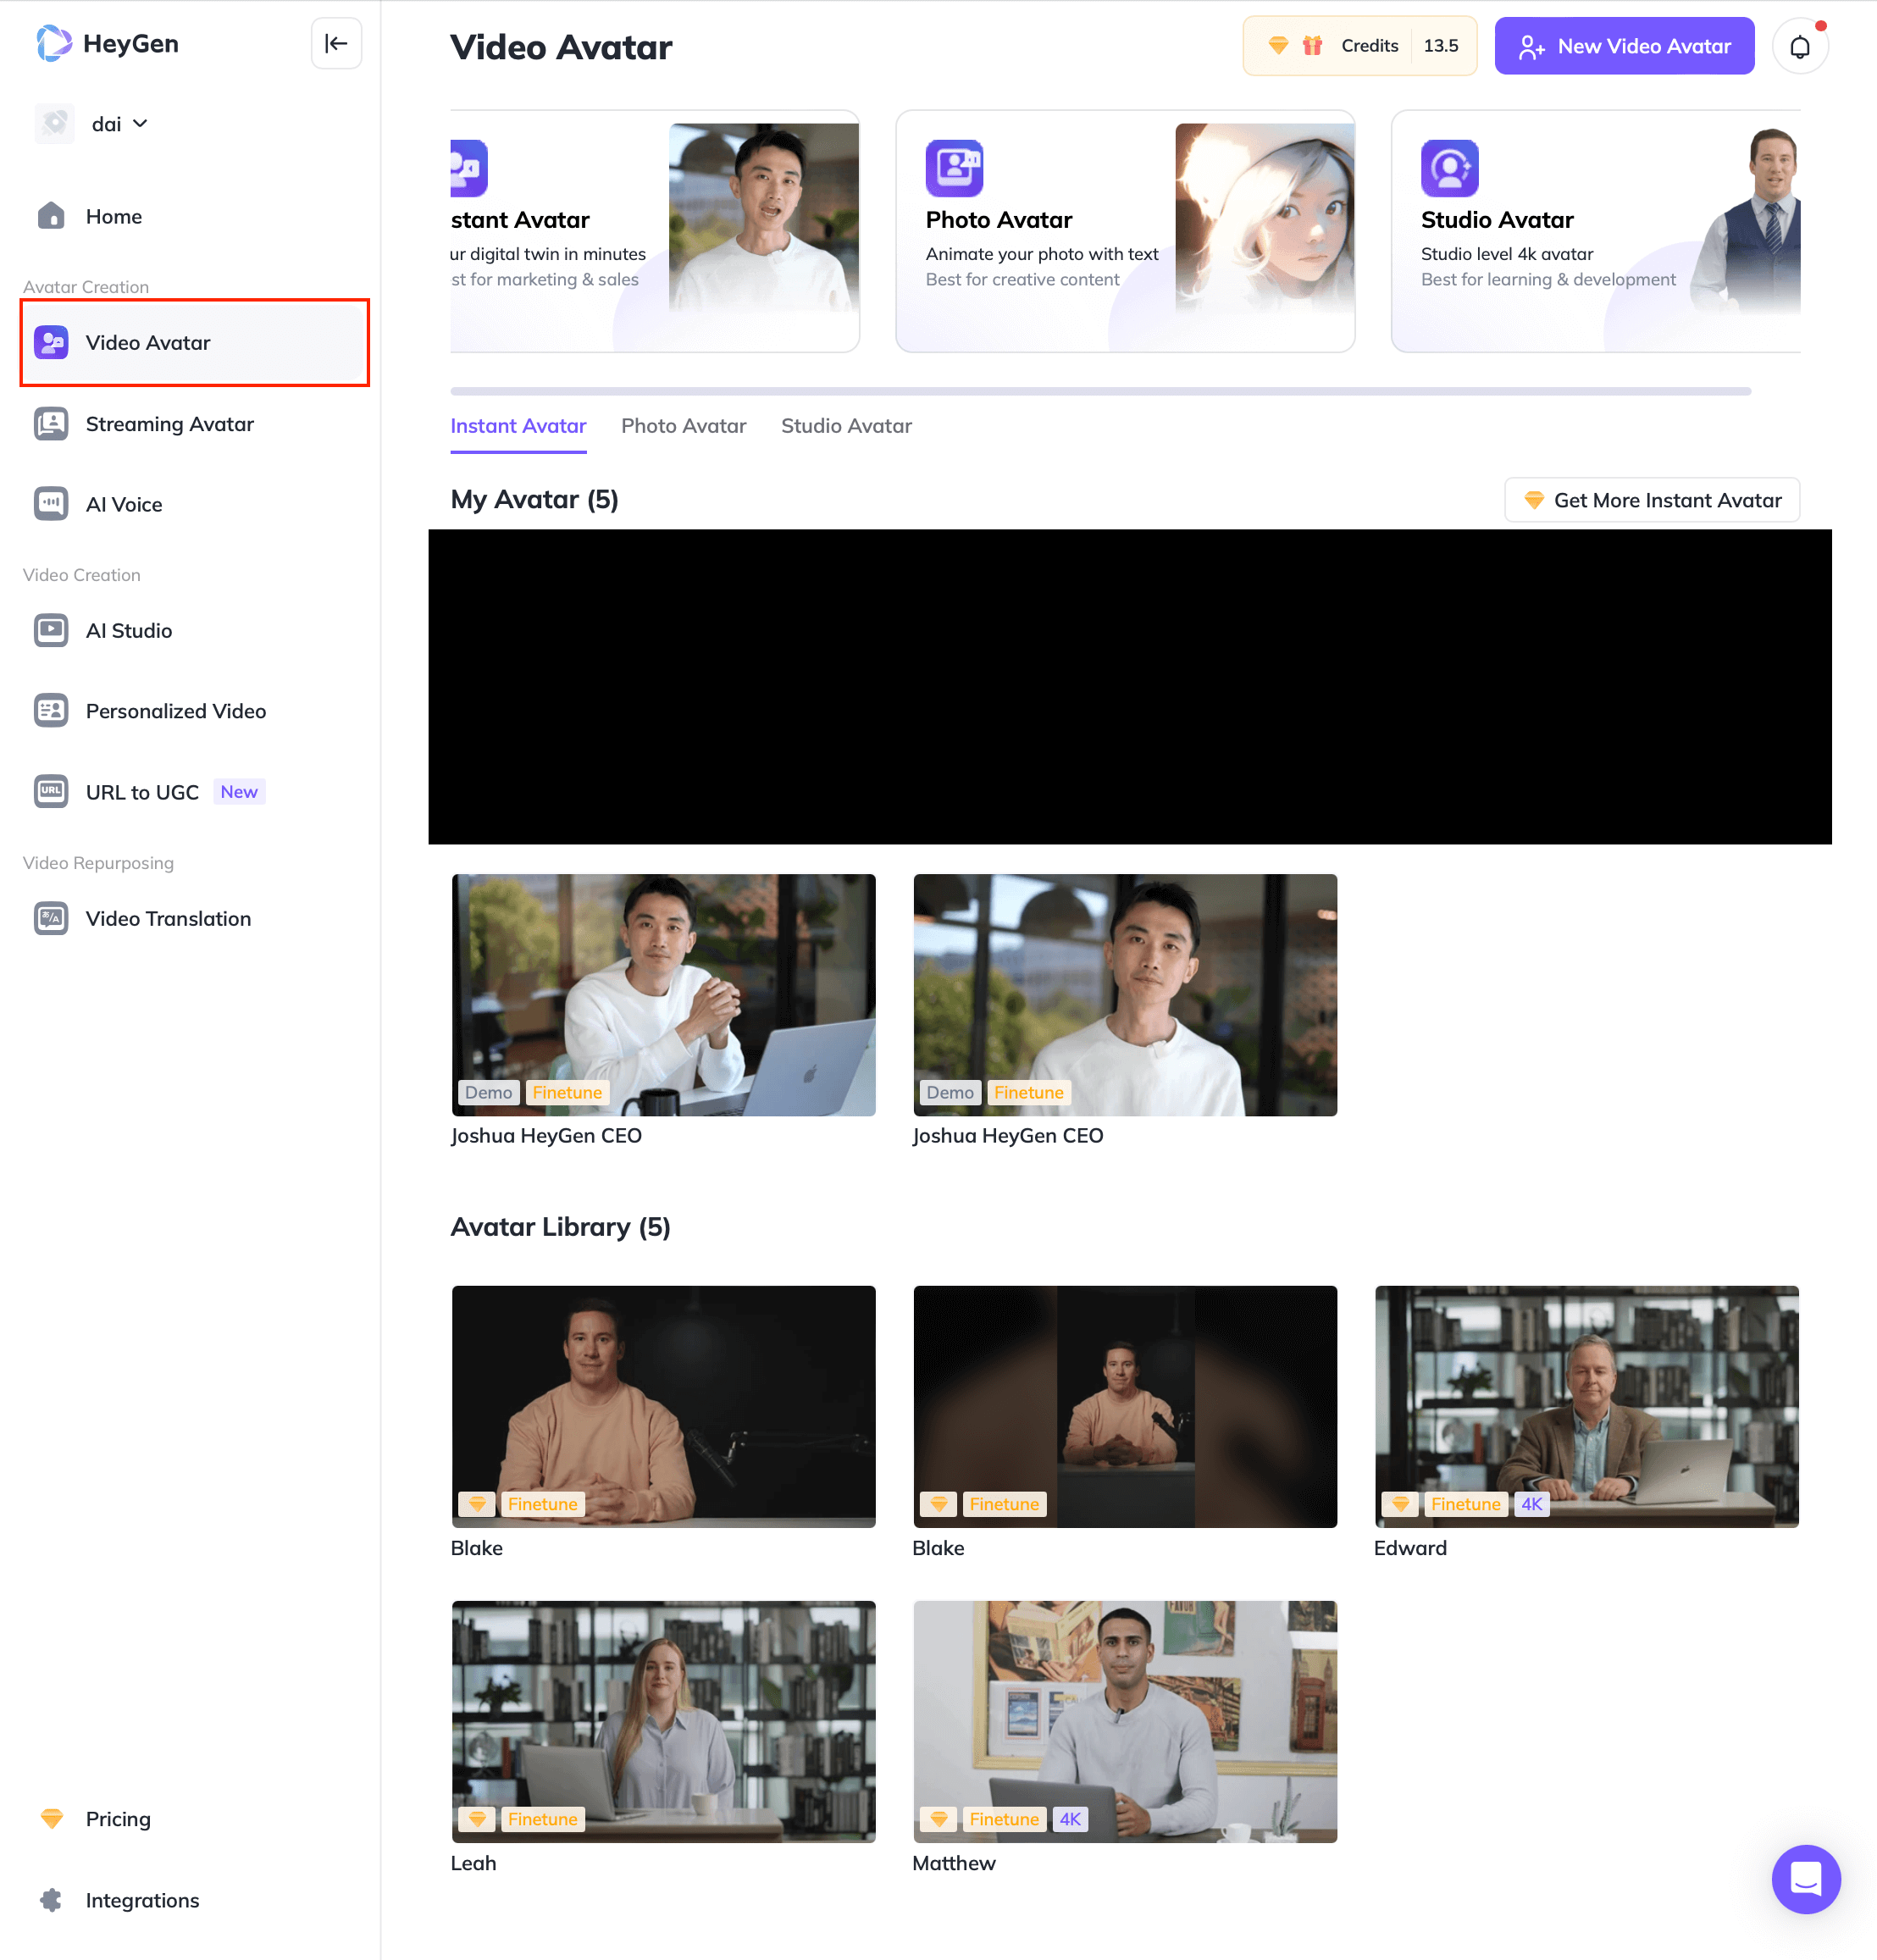The image size is (1877, 1960).
Task: Click the HeyGen logo icon
Action: pos(54,44)
